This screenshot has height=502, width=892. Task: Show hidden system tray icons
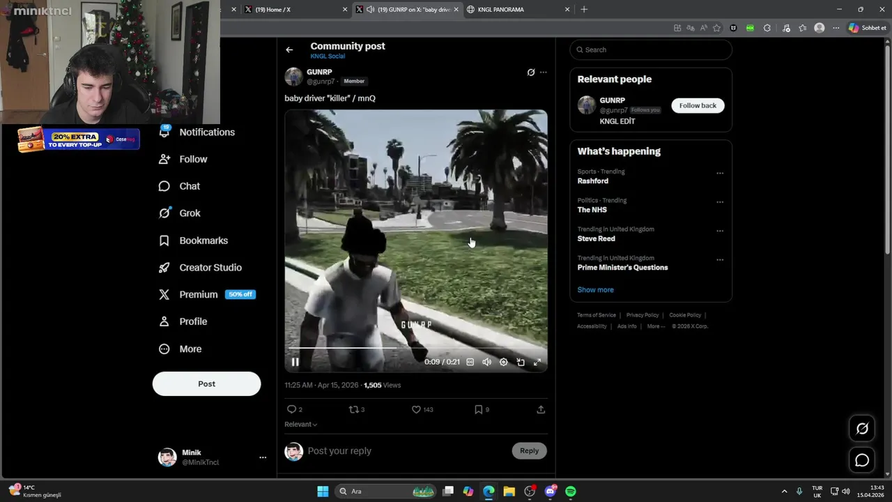click(784, 492)
